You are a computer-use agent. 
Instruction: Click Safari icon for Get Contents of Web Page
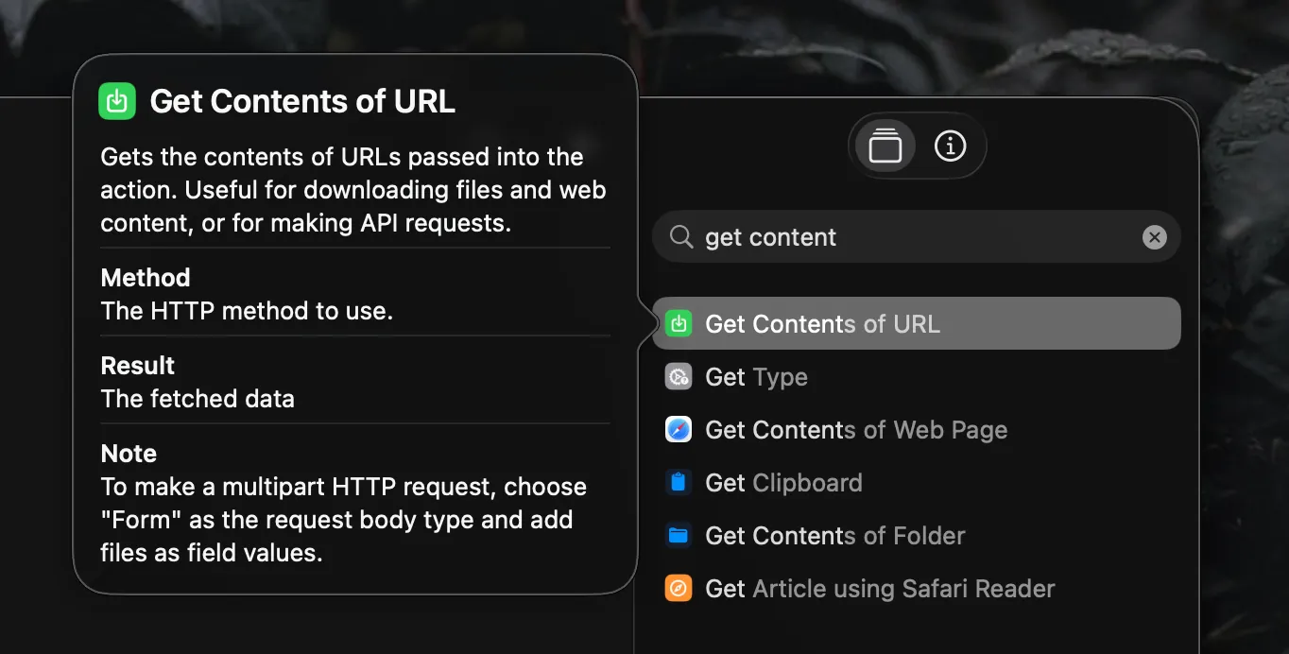coord(679,430)
